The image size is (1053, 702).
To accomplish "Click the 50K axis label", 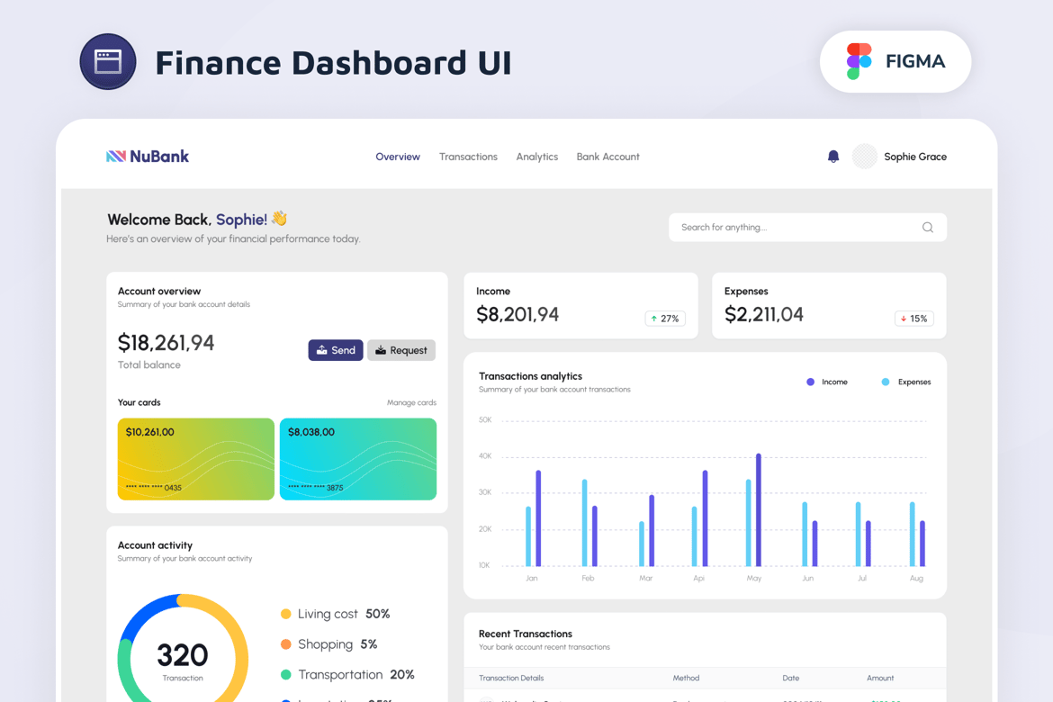I will (485, 420).
